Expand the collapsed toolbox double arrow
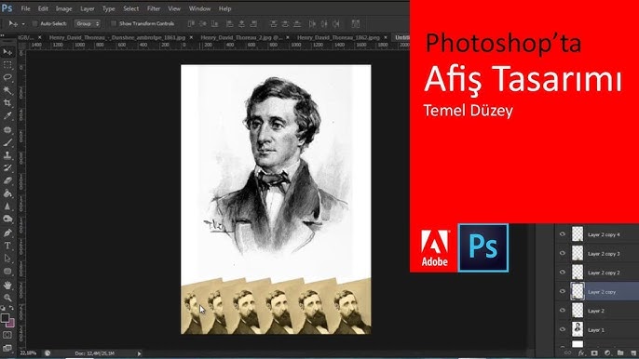The height and width of the screenshot is (359, 639). [x=3, y=36]
